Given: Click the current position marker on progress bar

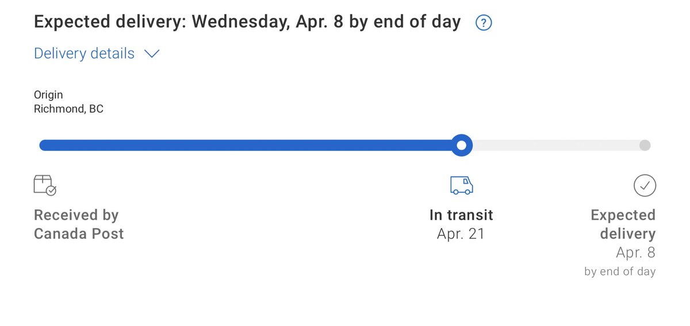Looking at the screenshot, I should coord(461,145).
